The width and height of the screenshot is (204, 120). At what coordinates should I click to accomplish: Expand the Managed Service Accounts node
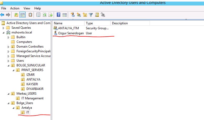point(8,56)
